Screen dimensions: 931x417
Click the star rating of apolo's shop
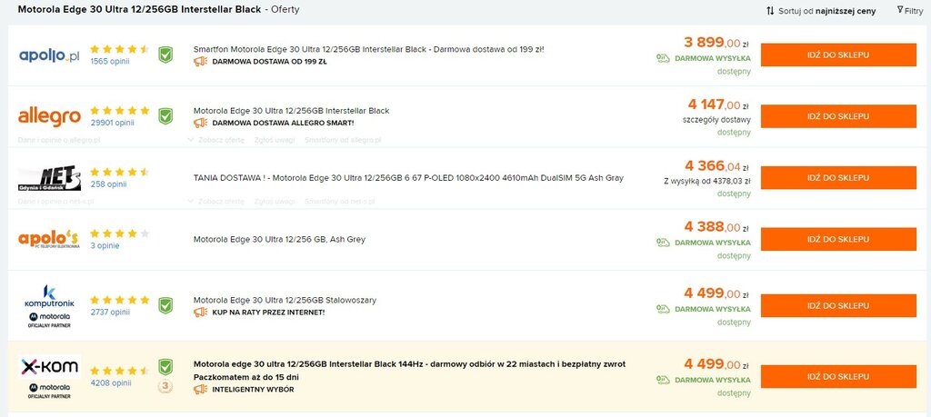119,233
